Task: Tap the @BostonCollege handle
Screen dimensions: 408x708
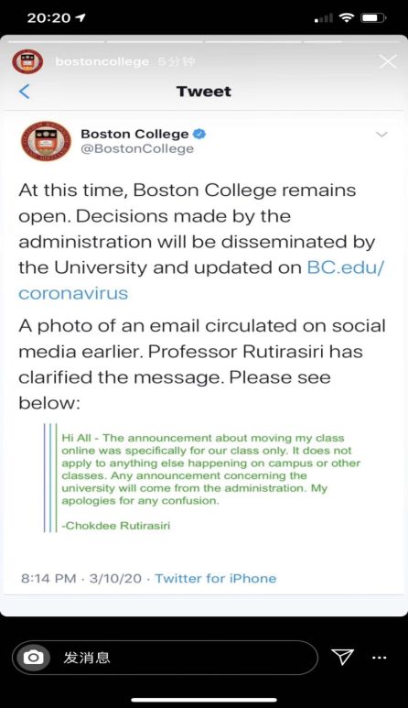Action: (137, 149)
